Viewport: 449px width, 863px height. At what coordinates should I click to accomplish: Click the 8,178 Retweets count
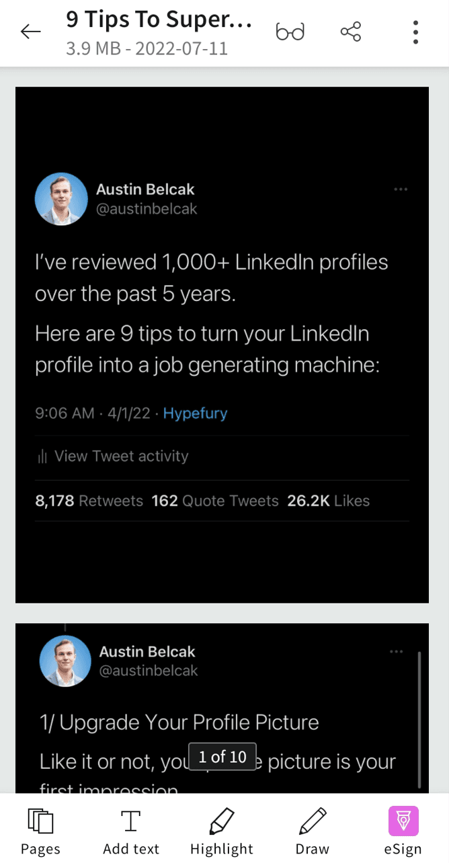89,501
